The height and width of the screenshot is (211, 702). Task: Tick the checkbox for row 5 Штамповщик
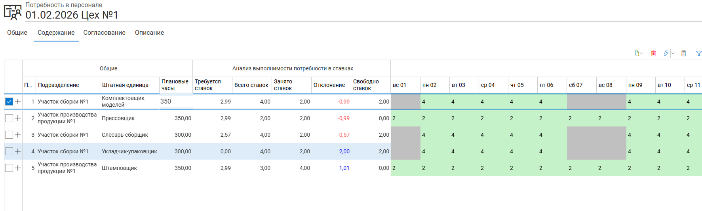[x=9, y=168]
